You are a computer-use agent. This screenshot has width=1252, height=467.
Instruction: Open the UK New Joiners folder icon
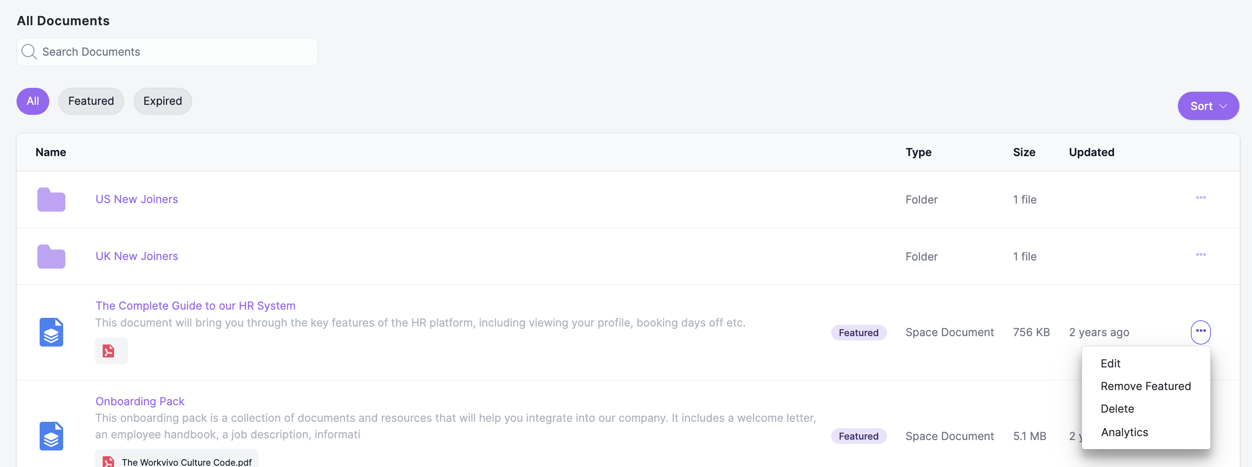[51, 257]
